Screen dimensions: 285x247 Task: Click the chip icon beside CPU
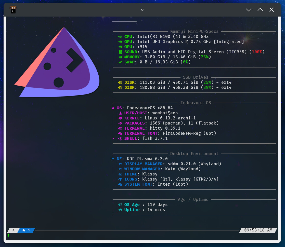tap(121, 37)
